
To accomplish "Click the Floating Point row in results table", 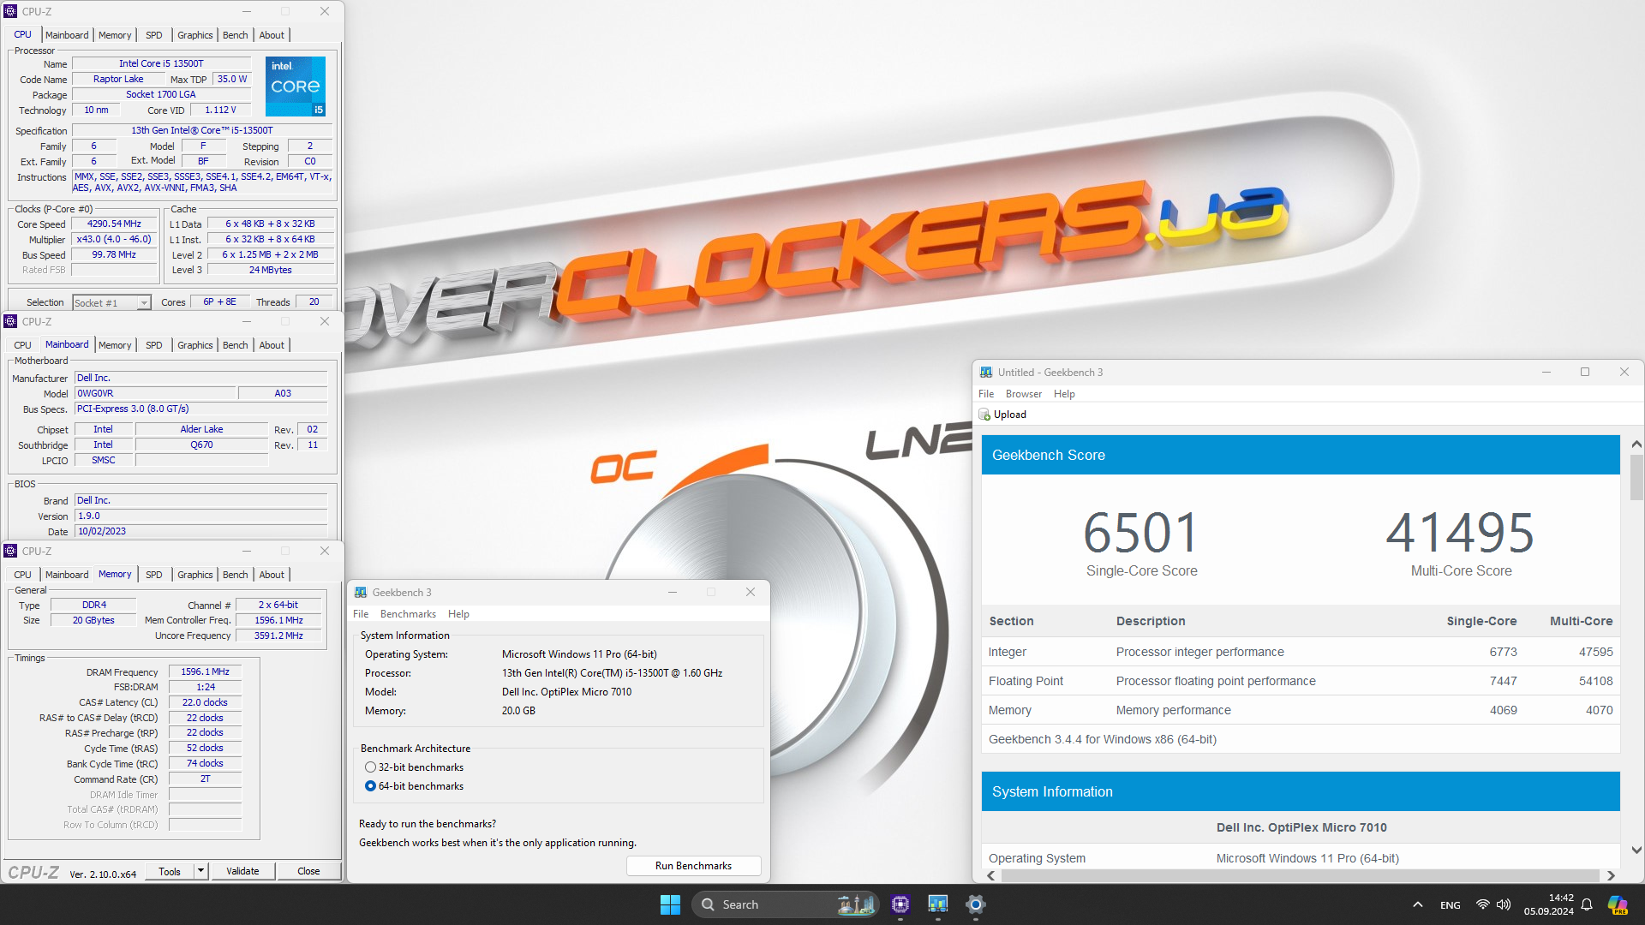I will [1301, 681].
